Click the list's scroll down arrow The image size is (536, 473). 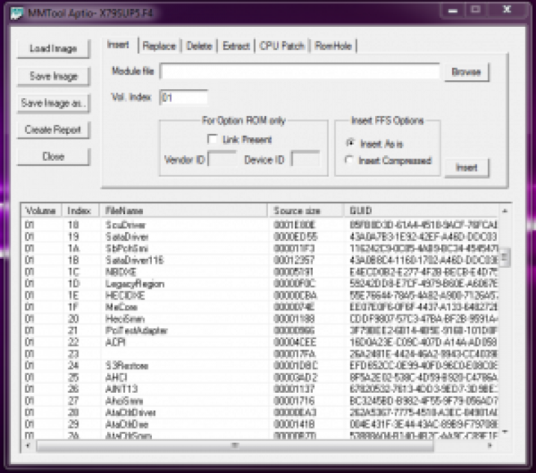pyautogui.click(x=505, y=432)
